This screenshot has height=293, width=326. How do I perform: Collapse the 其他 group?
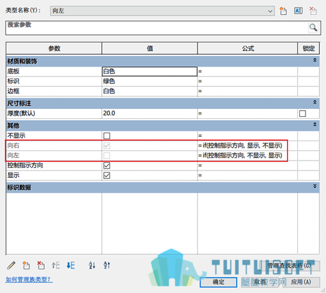(x=315, y=124)
